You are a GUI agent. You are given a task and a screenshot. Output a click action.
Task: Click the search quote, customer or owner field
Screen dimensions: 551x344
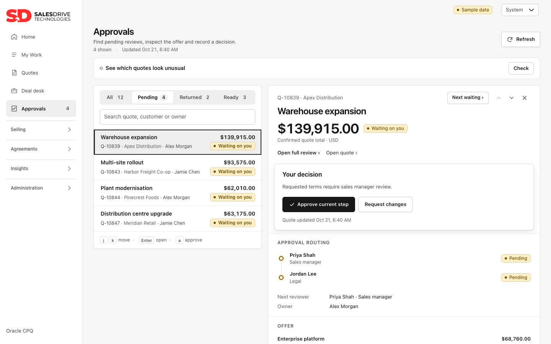pyautogui.click(x=178, y=117)
